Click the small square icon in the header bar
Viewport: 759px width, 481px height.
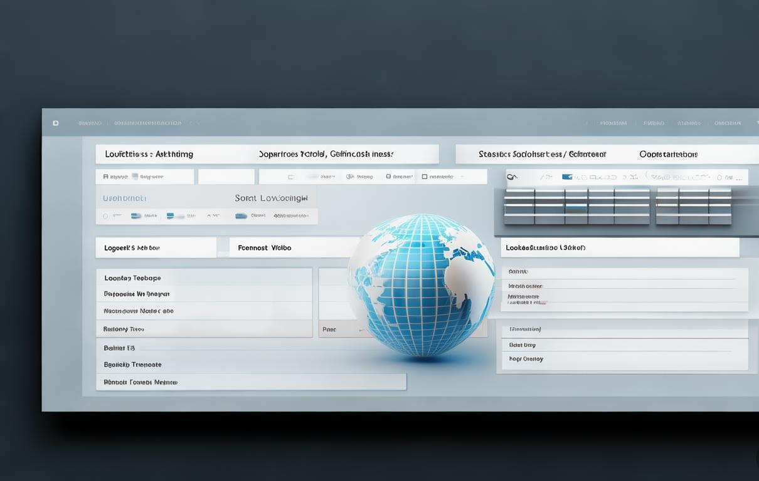coord(56,123)
